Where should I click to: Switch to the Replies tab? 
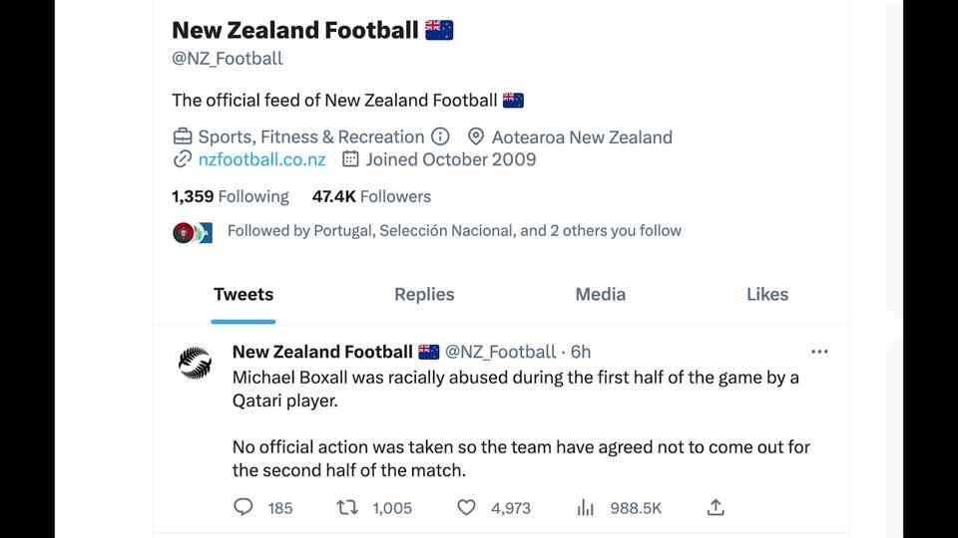424,294
